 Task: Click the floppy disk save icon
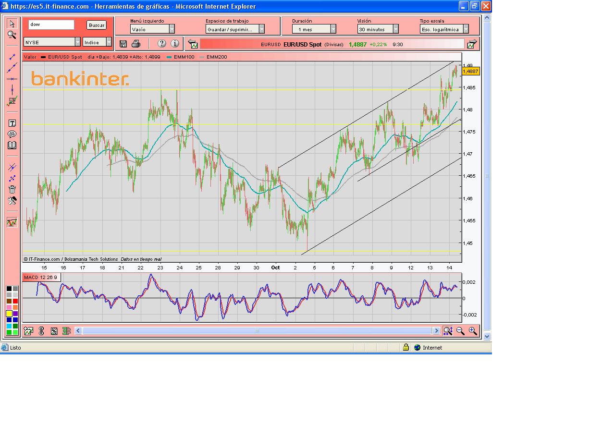tap(123, 44)
